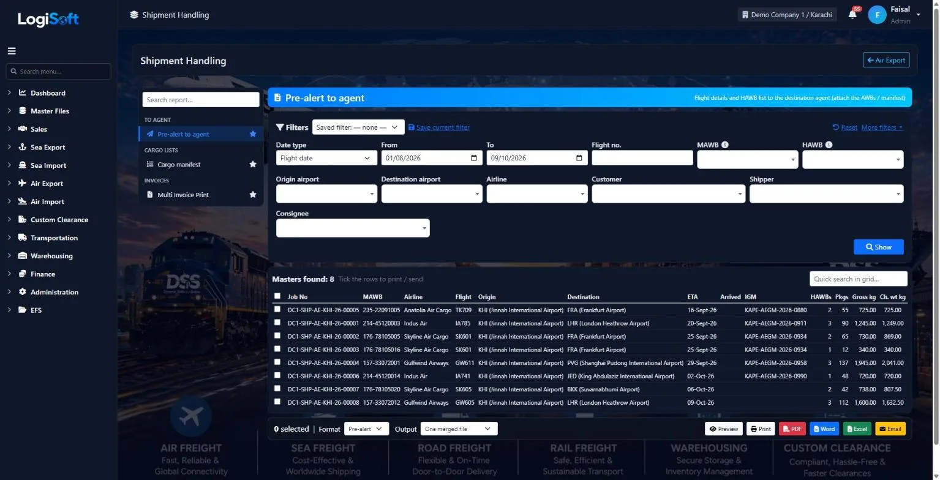This screenshot has height=480, width=940.
Task: Click the Reset filters link
Action: pyautogui.click(x=844, y=127)
